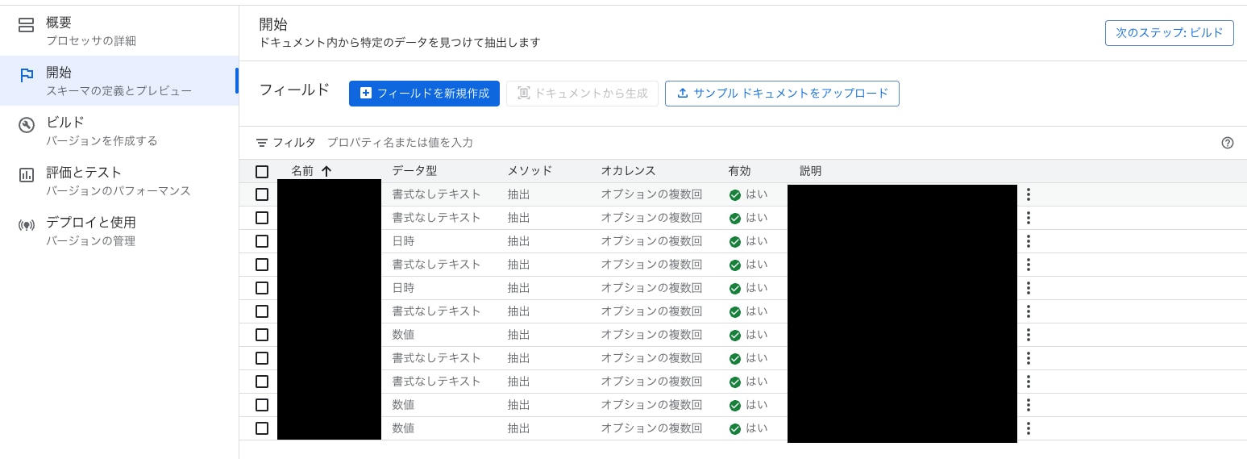
Task: Click 次のステップ: ビルド button
Action: point(1169,33)
